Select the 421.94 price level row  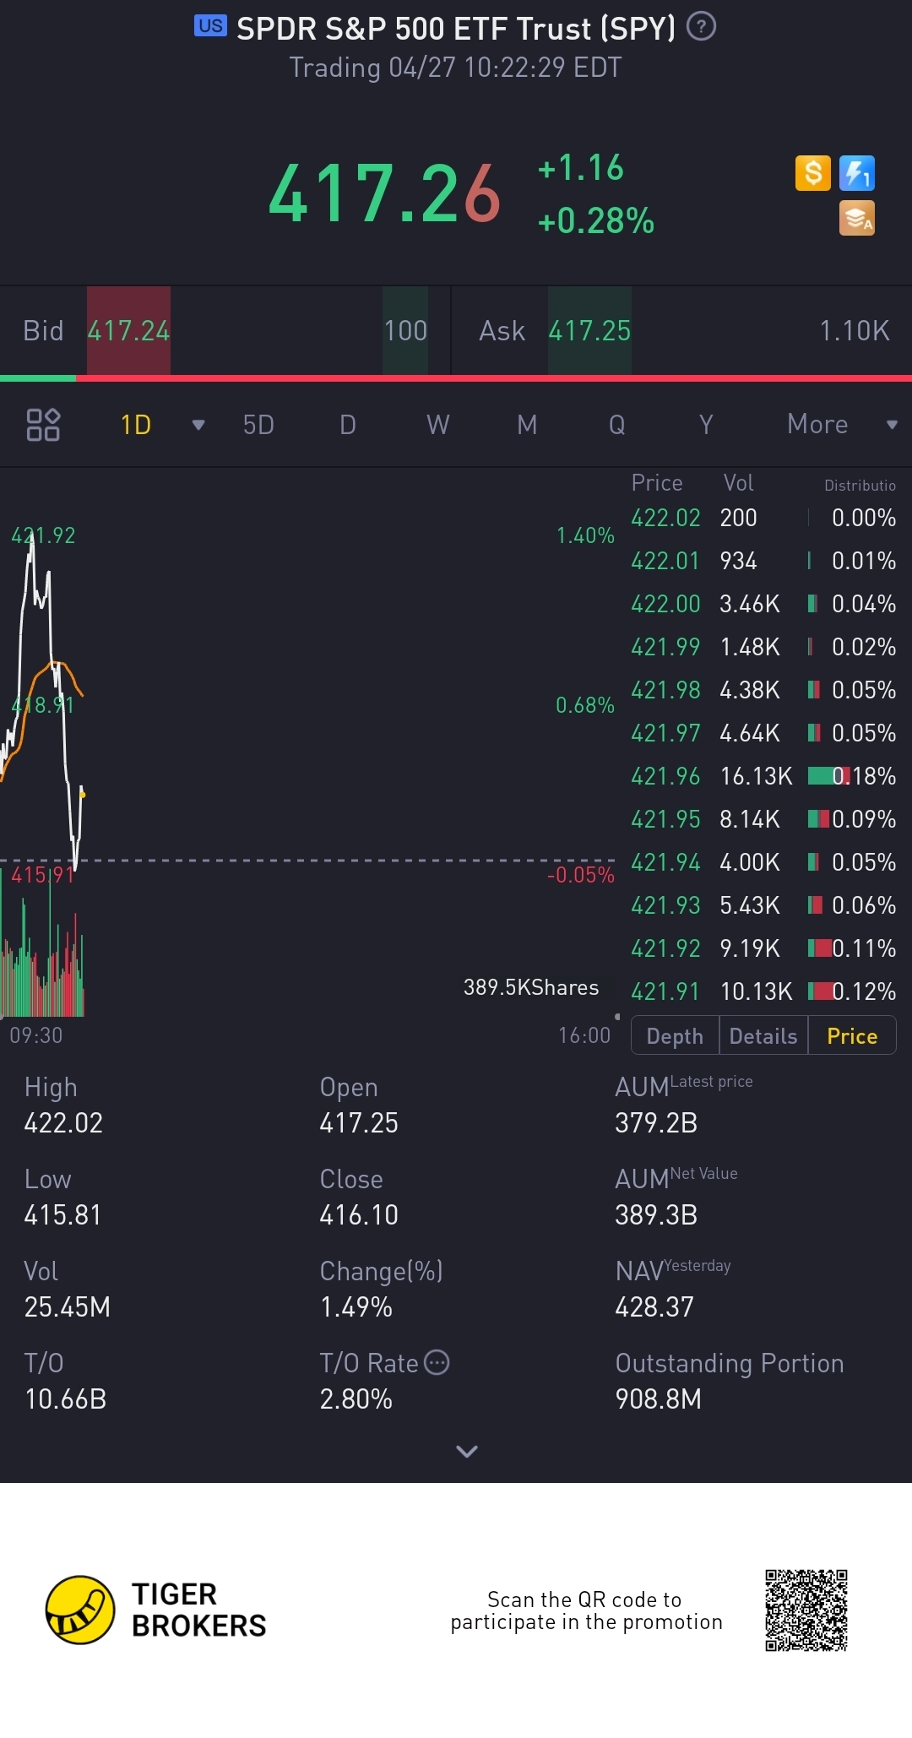[x=763, y=862]
